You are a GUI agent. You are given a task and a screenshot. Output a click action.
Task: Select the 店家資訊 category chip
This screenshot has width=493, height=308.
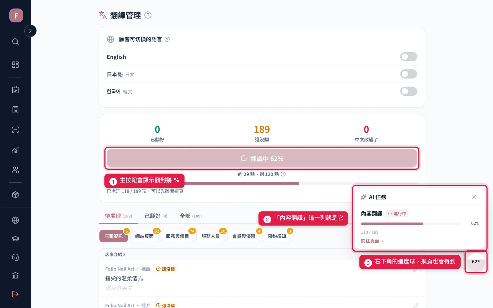click(113, 236)
